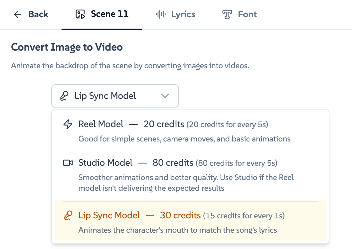Viewport: 352px width, 249px height.
Task: Click the Lyrics waveform icon
Action: (161, 14)
